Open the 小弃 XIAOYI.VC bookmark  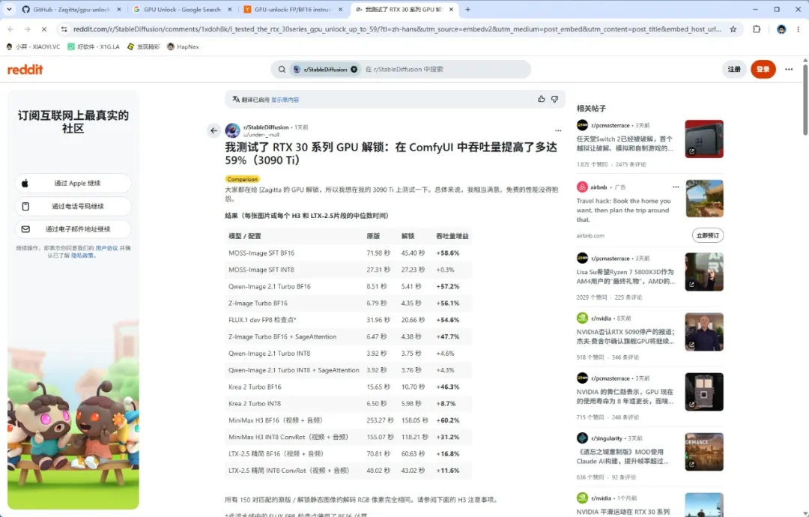pyautogui.click(x=33, y=46)
